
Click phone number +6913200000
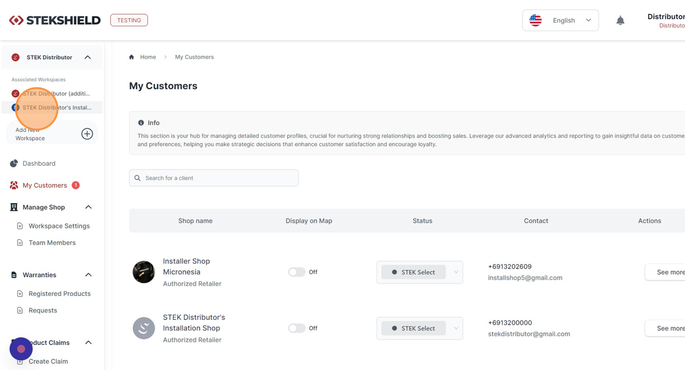pos(510,323)
